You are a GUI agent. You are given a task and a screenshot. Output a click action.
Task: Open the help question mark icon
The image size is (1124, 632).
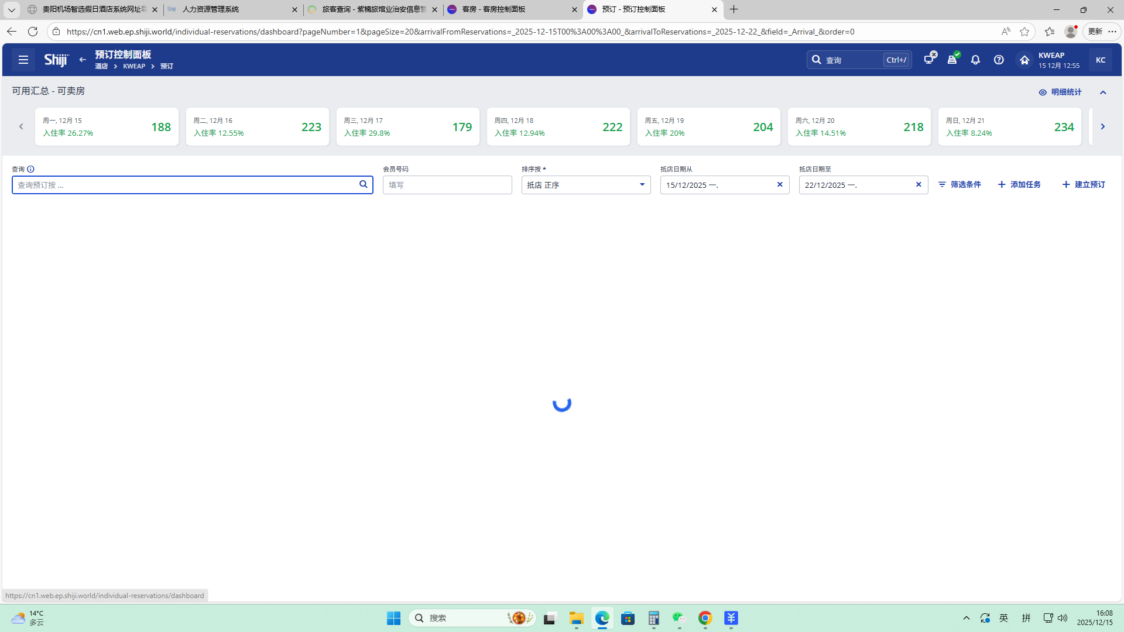999,60
